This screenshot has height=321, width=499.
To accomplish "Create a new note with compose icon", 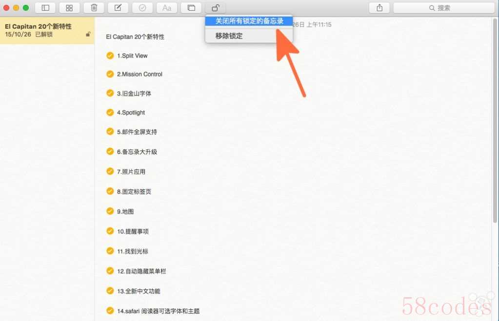I will coord(118,8).
